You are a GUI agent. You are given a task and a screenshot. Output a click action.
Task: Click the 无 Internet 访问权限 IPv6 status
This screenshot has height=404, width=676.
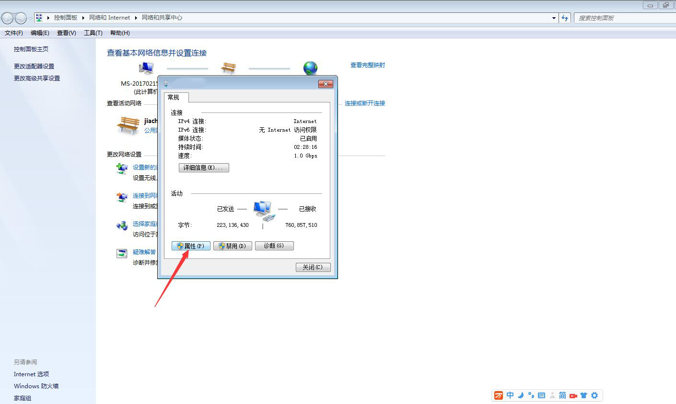coord(288,130)
